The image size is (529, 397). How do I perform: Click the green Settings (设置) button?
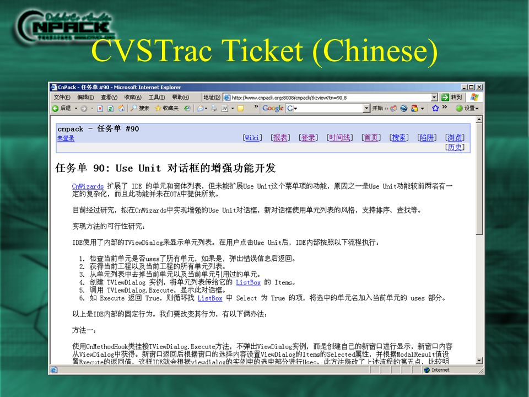tap(467, 108)
